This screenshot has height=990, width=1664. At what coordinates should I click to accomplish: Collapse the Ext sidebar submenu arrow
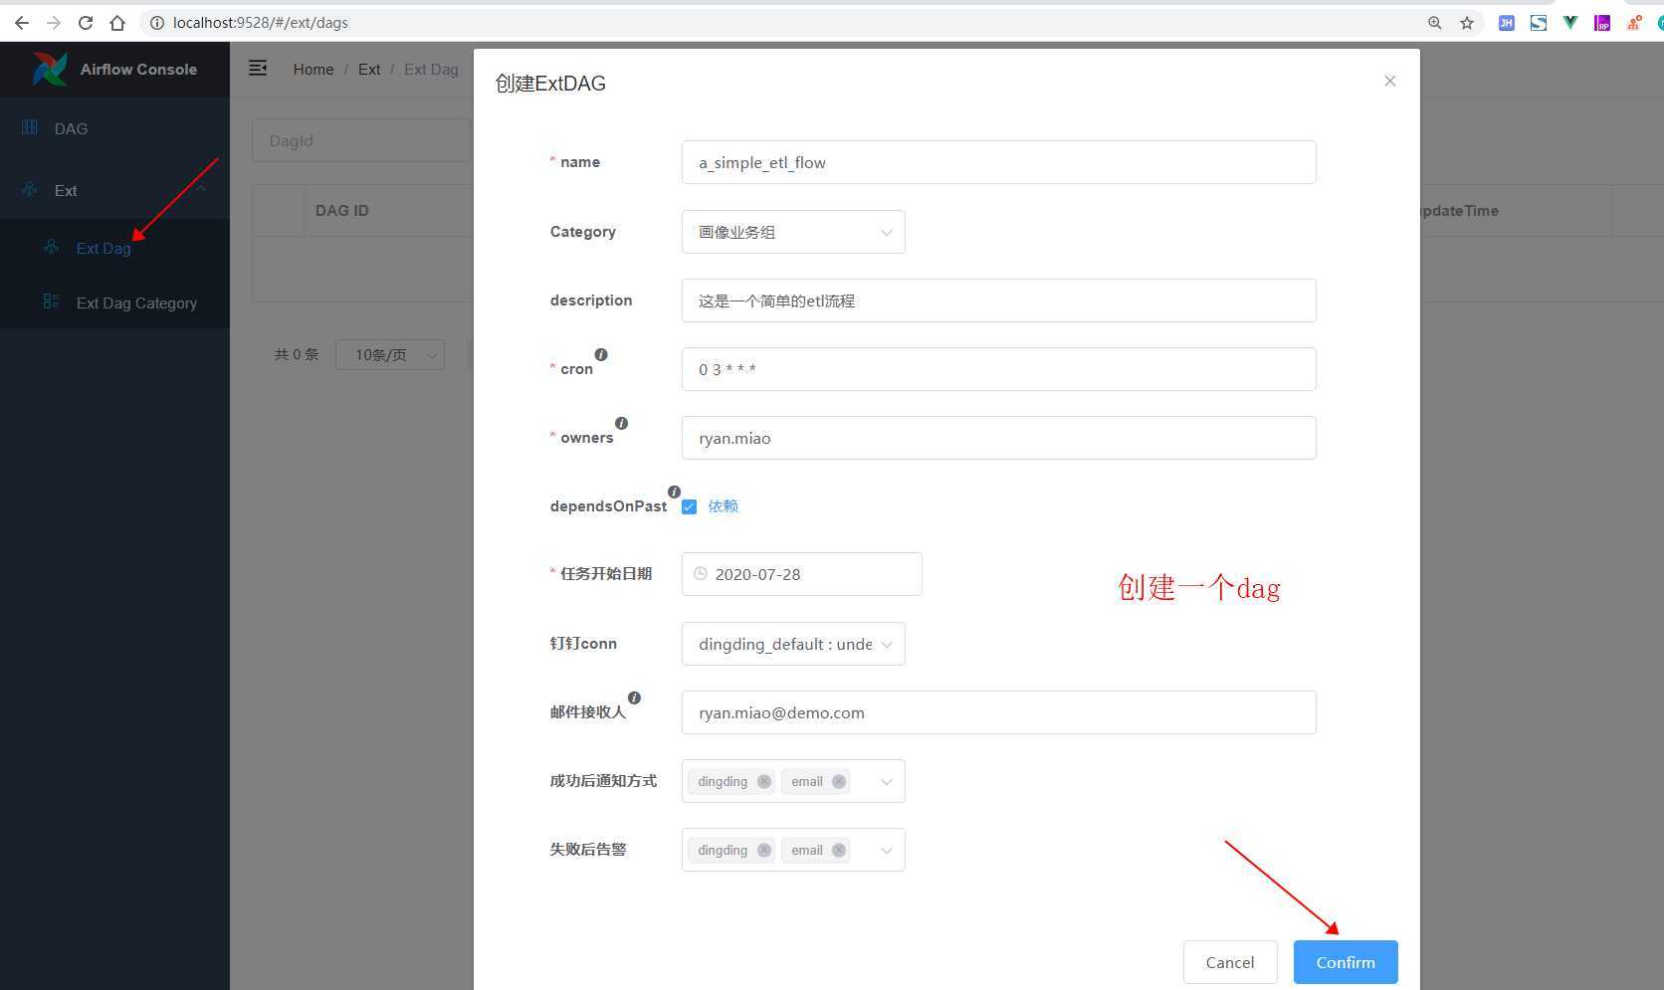201,189
